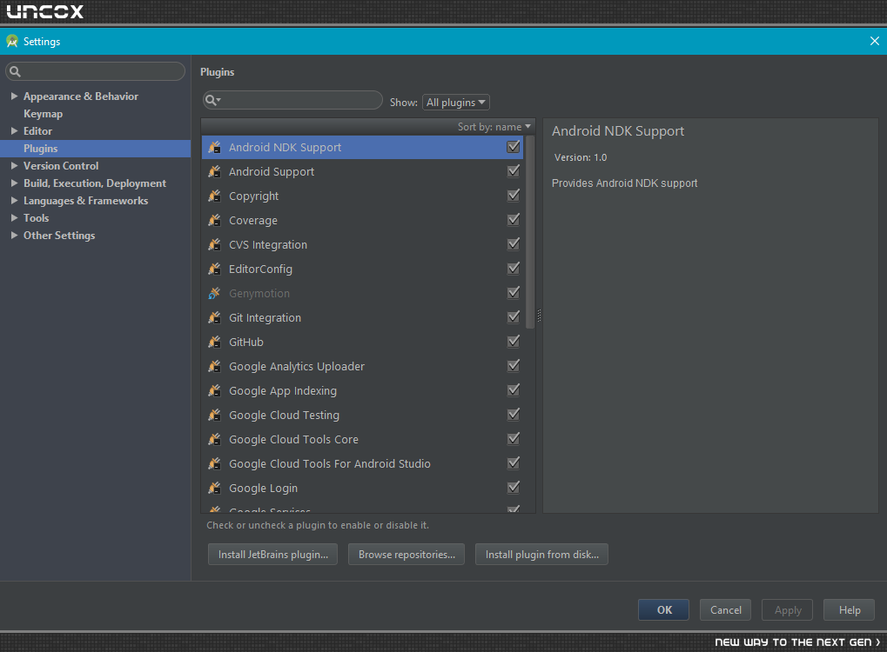Focus the plugin search field
This screenshot has height=652, width=887.
[292, 101]
